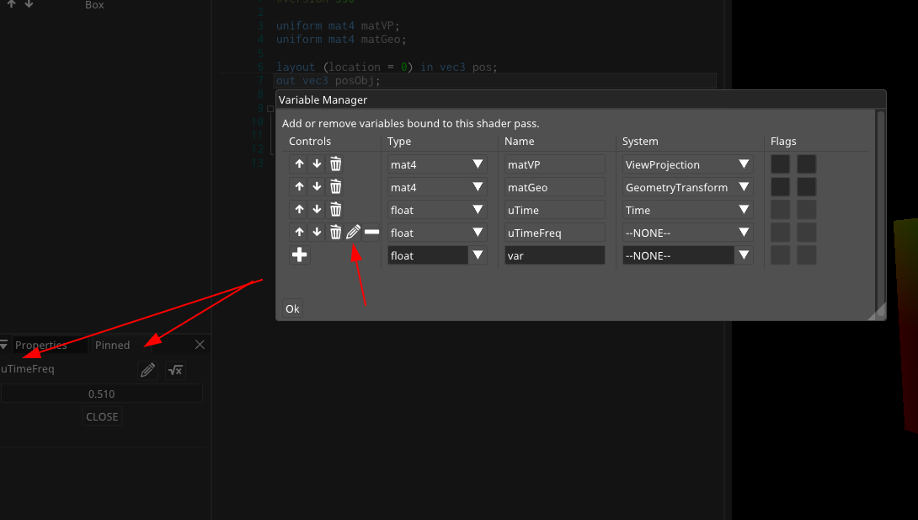
Task: Click Ok to confirm the Variable Manager
Action: coord(291,308)
